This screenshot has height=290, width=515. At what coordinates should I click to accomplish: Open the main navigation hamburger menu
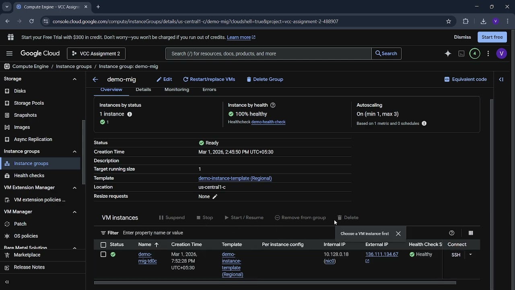[10, 54]
